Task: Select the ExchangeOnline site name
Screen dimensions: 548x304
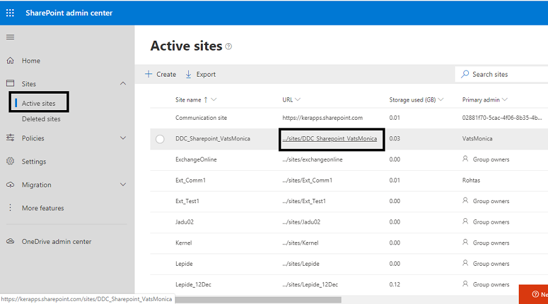Action: tap(196, 159)
